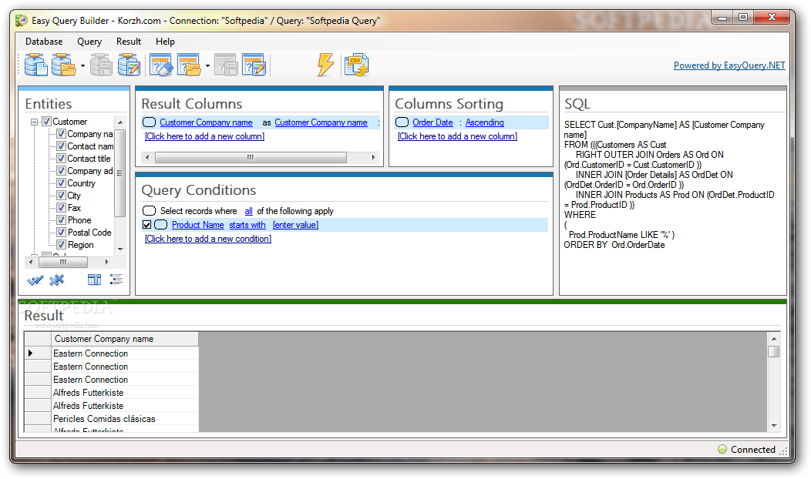Click 'Click here to add a new column' in Columns Sorting
Viewport: 811px width, 479px height.
tap(458, 136)
